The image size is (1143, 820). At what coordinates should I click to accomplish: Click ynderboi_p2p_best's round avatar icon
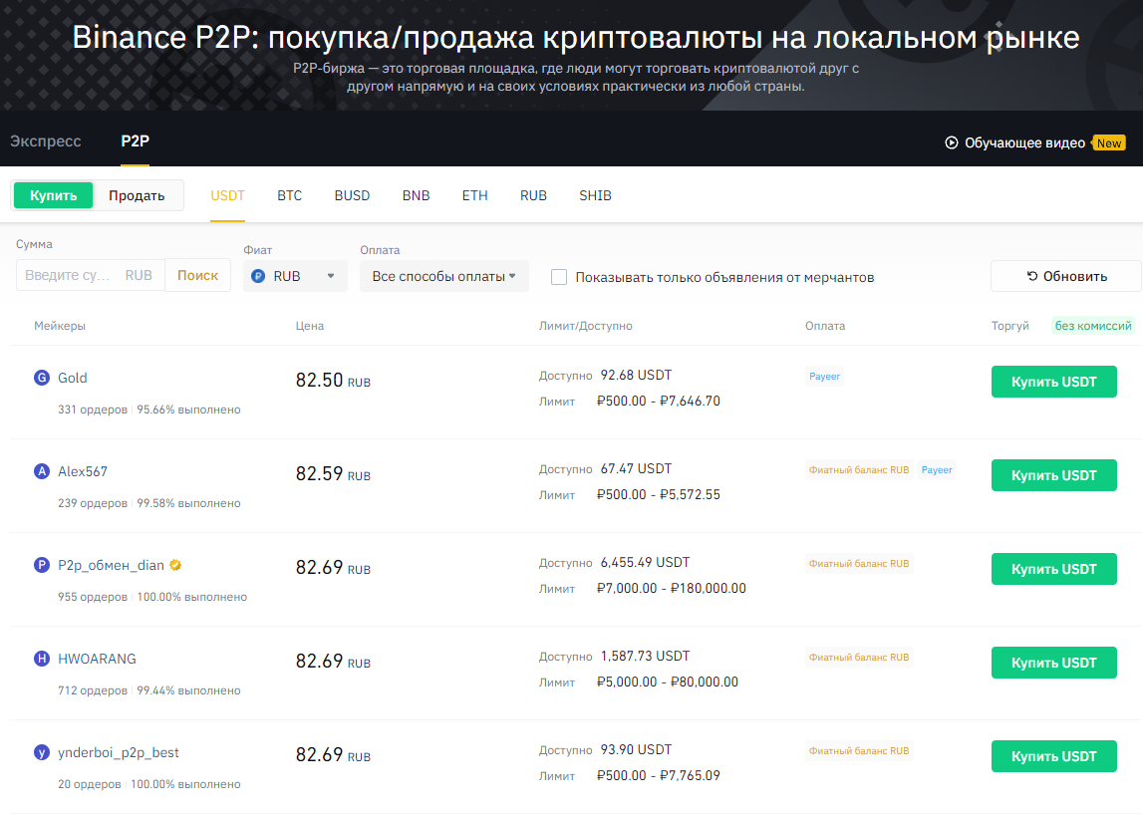click(x=42, y=752)
